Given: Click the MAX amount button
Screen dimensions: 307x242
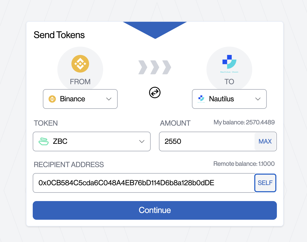Looking at the screenshot, I should [x=265, y=141].
